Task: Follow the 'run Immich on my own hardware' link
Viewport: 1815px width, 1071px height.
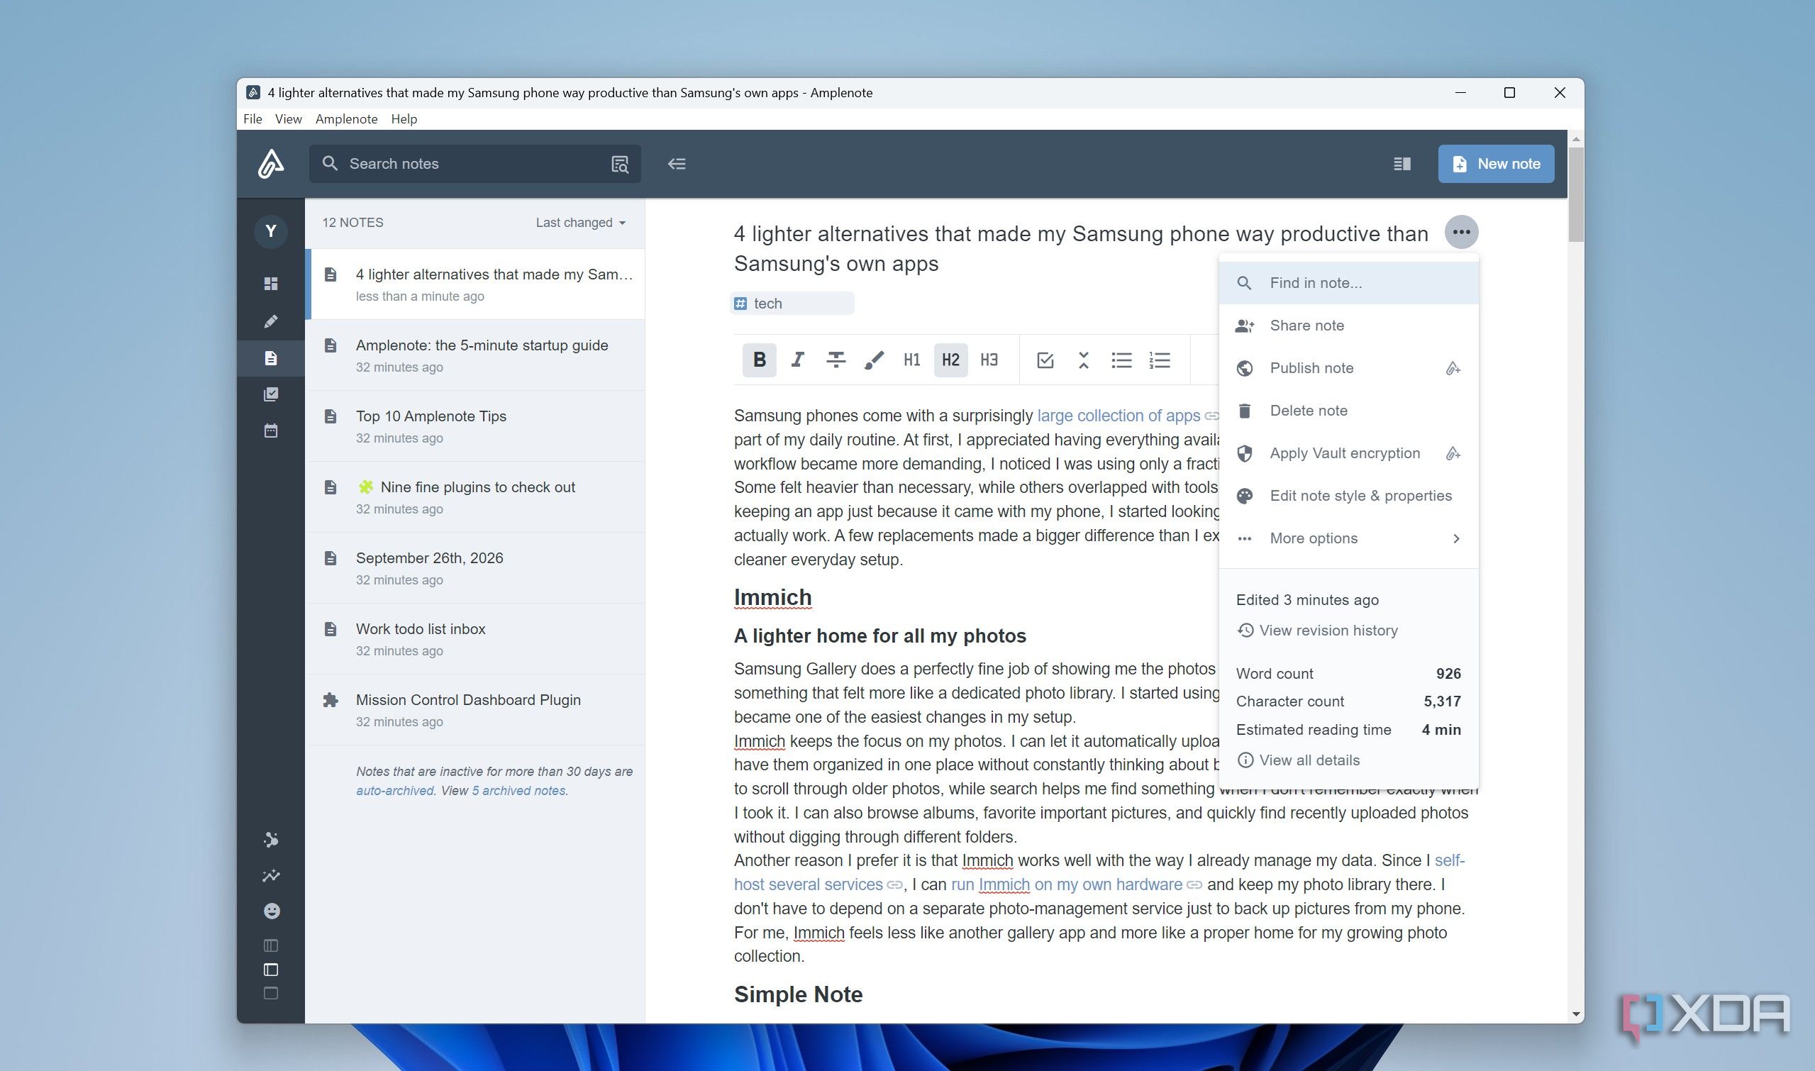Action: pyautogui.click(x=1067, y=884)
